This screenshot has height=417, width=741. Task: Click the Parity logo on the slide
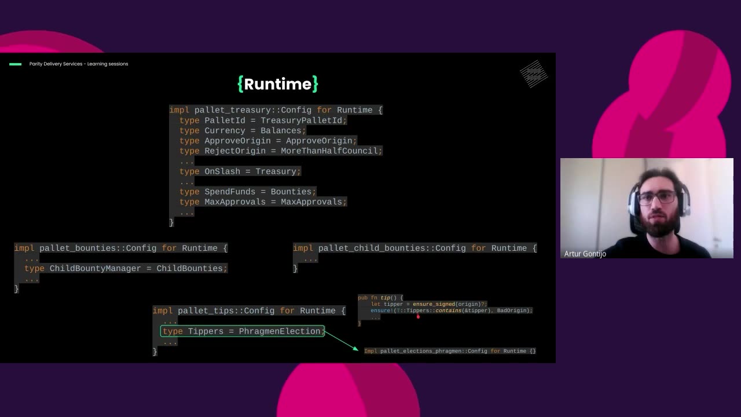click(533, 74)
